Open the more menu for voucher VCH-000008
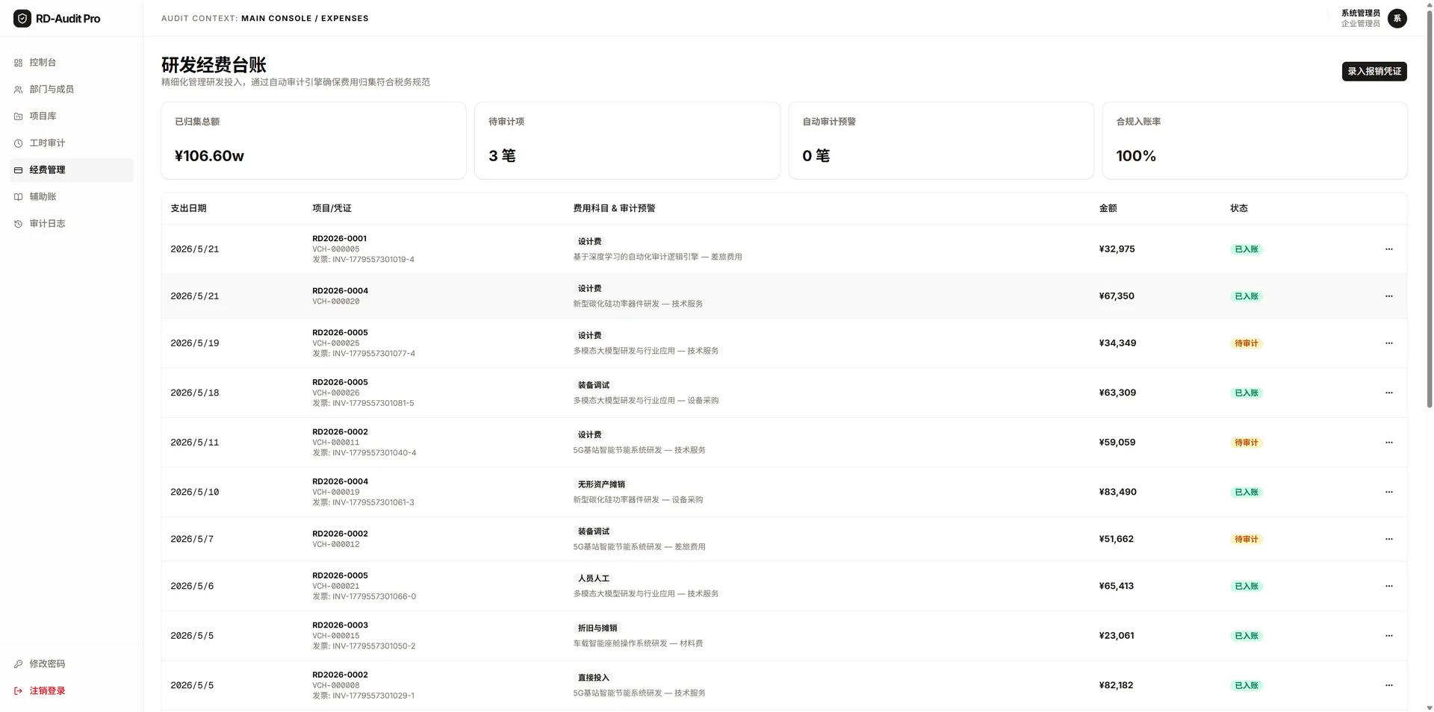This screenshot has height=712, width=1434. [x=1388, y=685]
